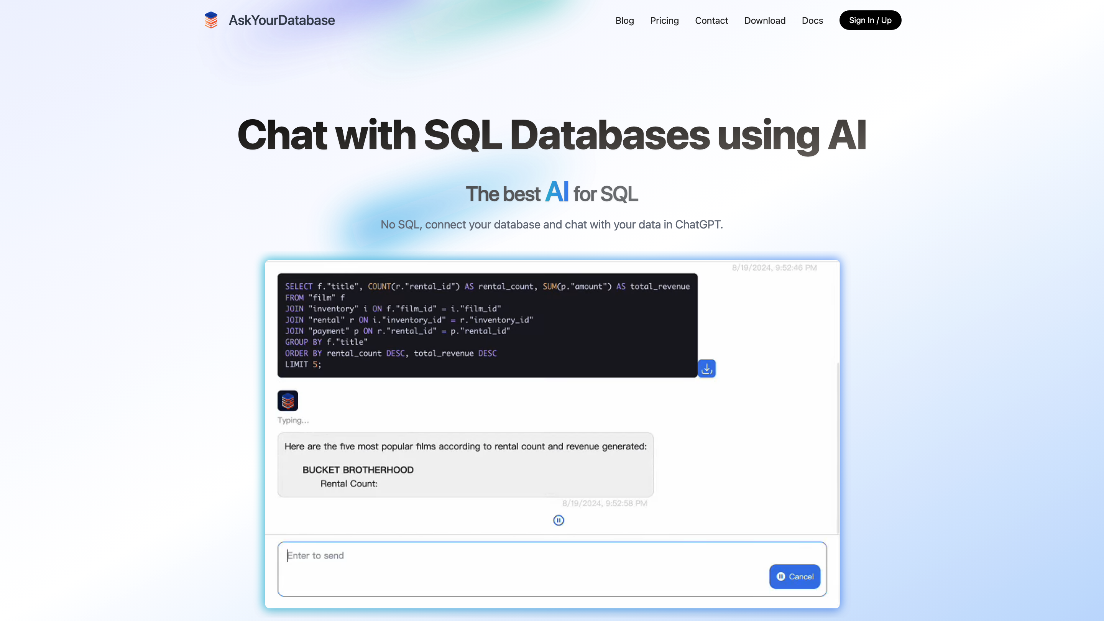
Task: Click the circular pause control below the chat reply
Action: pos(559,520)
